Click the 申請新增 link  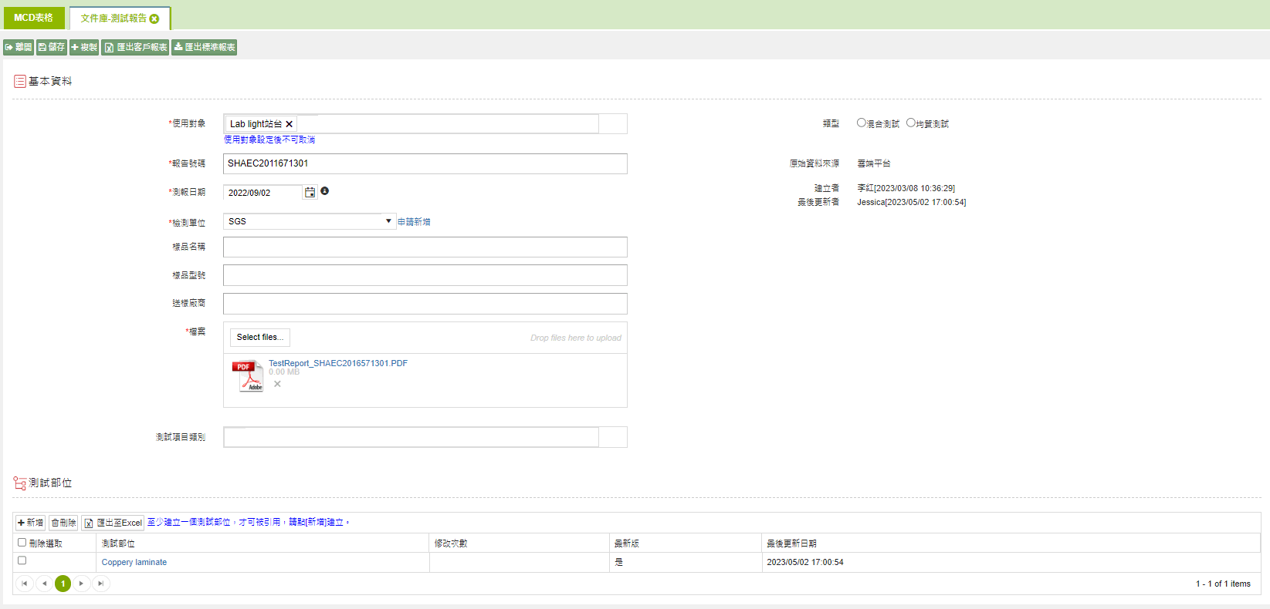pos(414,222)
